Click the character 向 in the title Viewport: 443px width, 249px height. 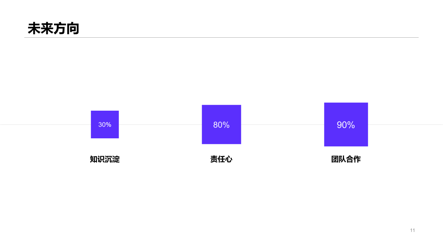click(73, 29)
